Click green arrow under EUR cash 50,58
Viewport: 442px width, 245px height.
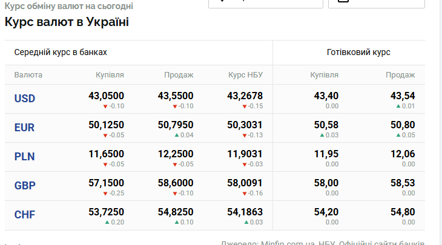coord(322,136)
